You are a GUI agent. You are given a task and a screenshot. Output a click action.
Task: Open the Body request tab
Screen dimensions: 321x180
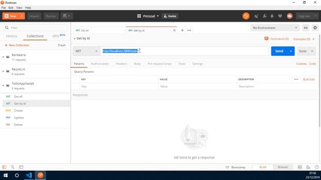pos(137,63)
